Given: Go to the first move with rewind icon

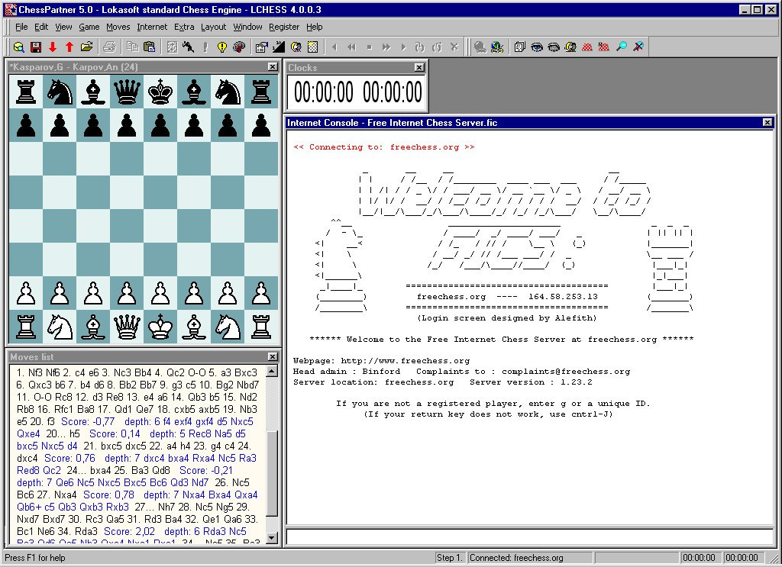Looking at the screenshot, I should [x=352, y=47].
